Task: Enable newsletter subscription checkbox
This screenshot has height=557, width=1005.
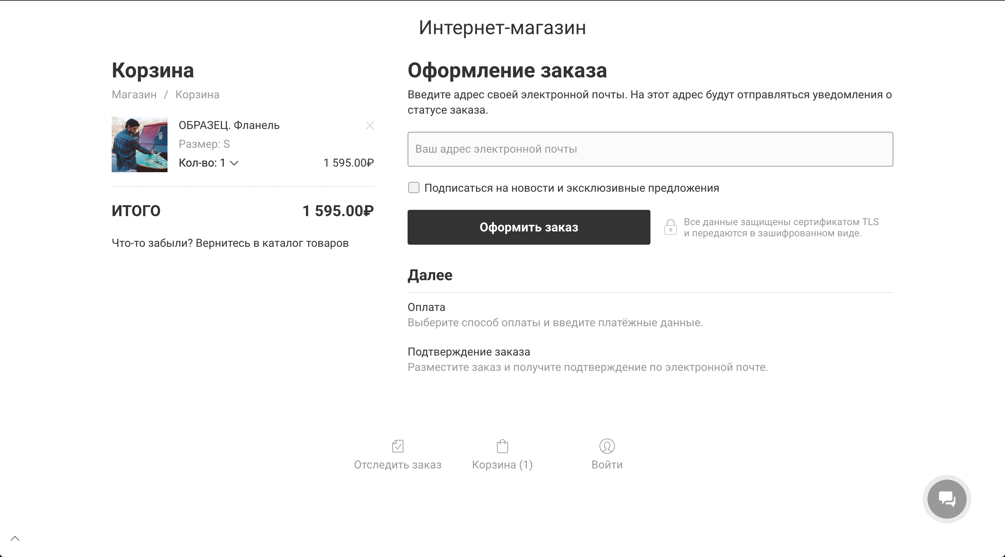Action: tap(414, 188)
